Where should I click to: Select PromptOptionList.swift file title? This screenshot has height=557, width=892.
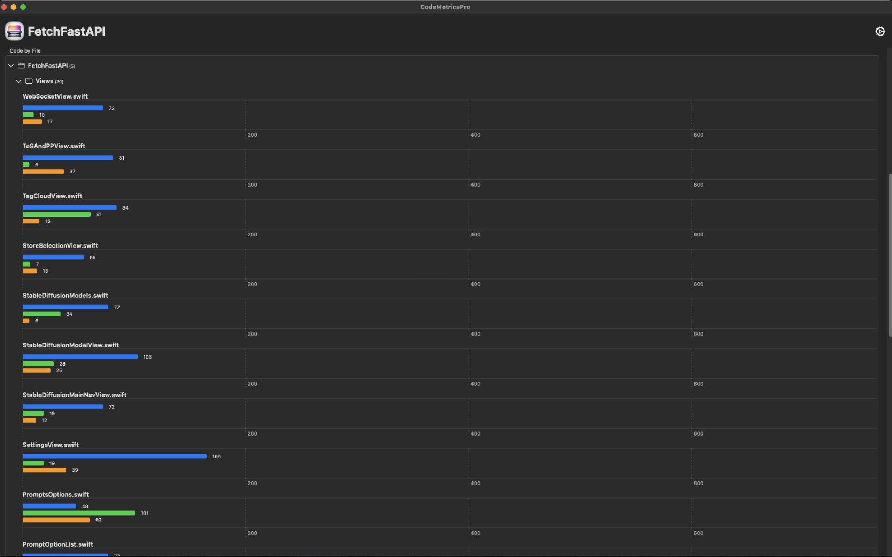[x=57, y=544]
